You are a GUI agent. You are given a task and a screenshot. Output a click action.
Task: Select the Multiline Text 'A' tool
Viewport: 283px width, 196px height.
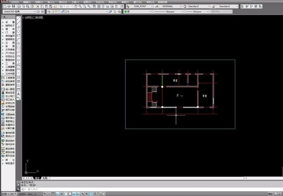(18, 94)
